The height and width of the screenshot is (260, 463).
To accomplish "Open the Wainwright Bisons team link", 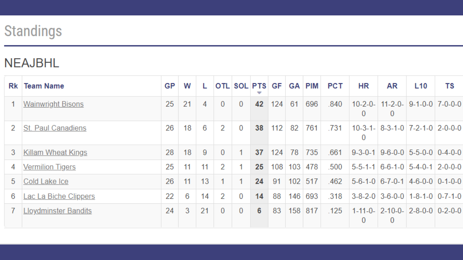I will (x=53, y=104).
